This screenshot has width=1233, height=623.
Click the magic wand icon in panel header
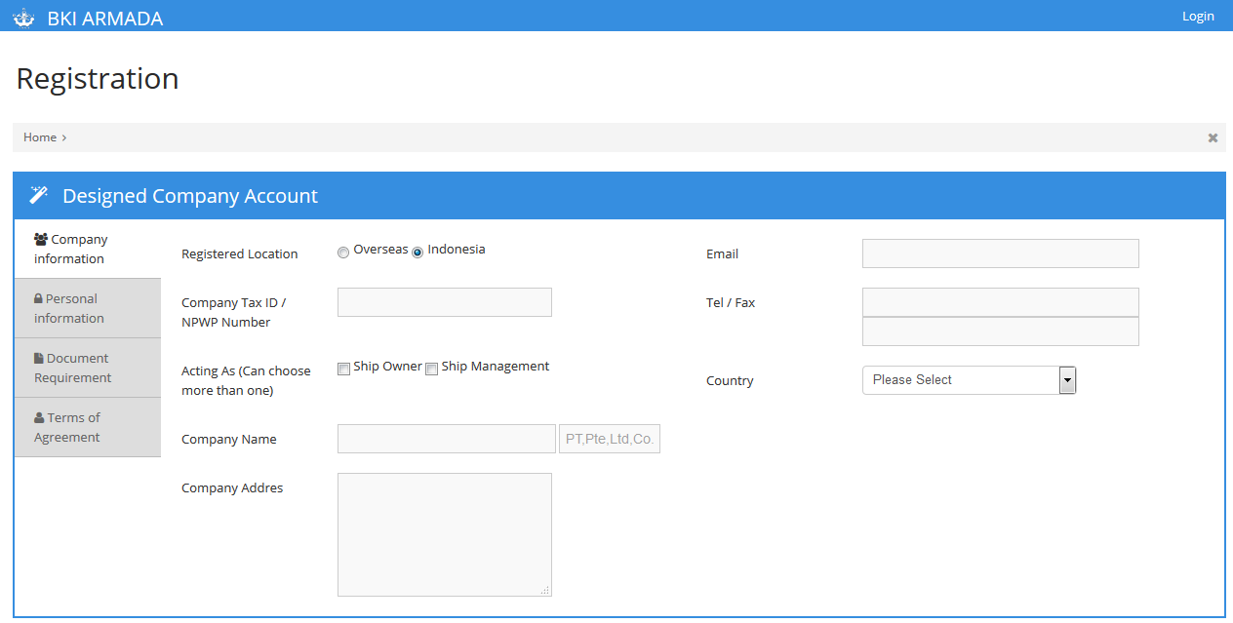(x=38, y=195)
